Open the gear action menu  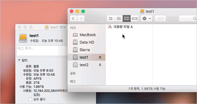(x=147, y=19)
